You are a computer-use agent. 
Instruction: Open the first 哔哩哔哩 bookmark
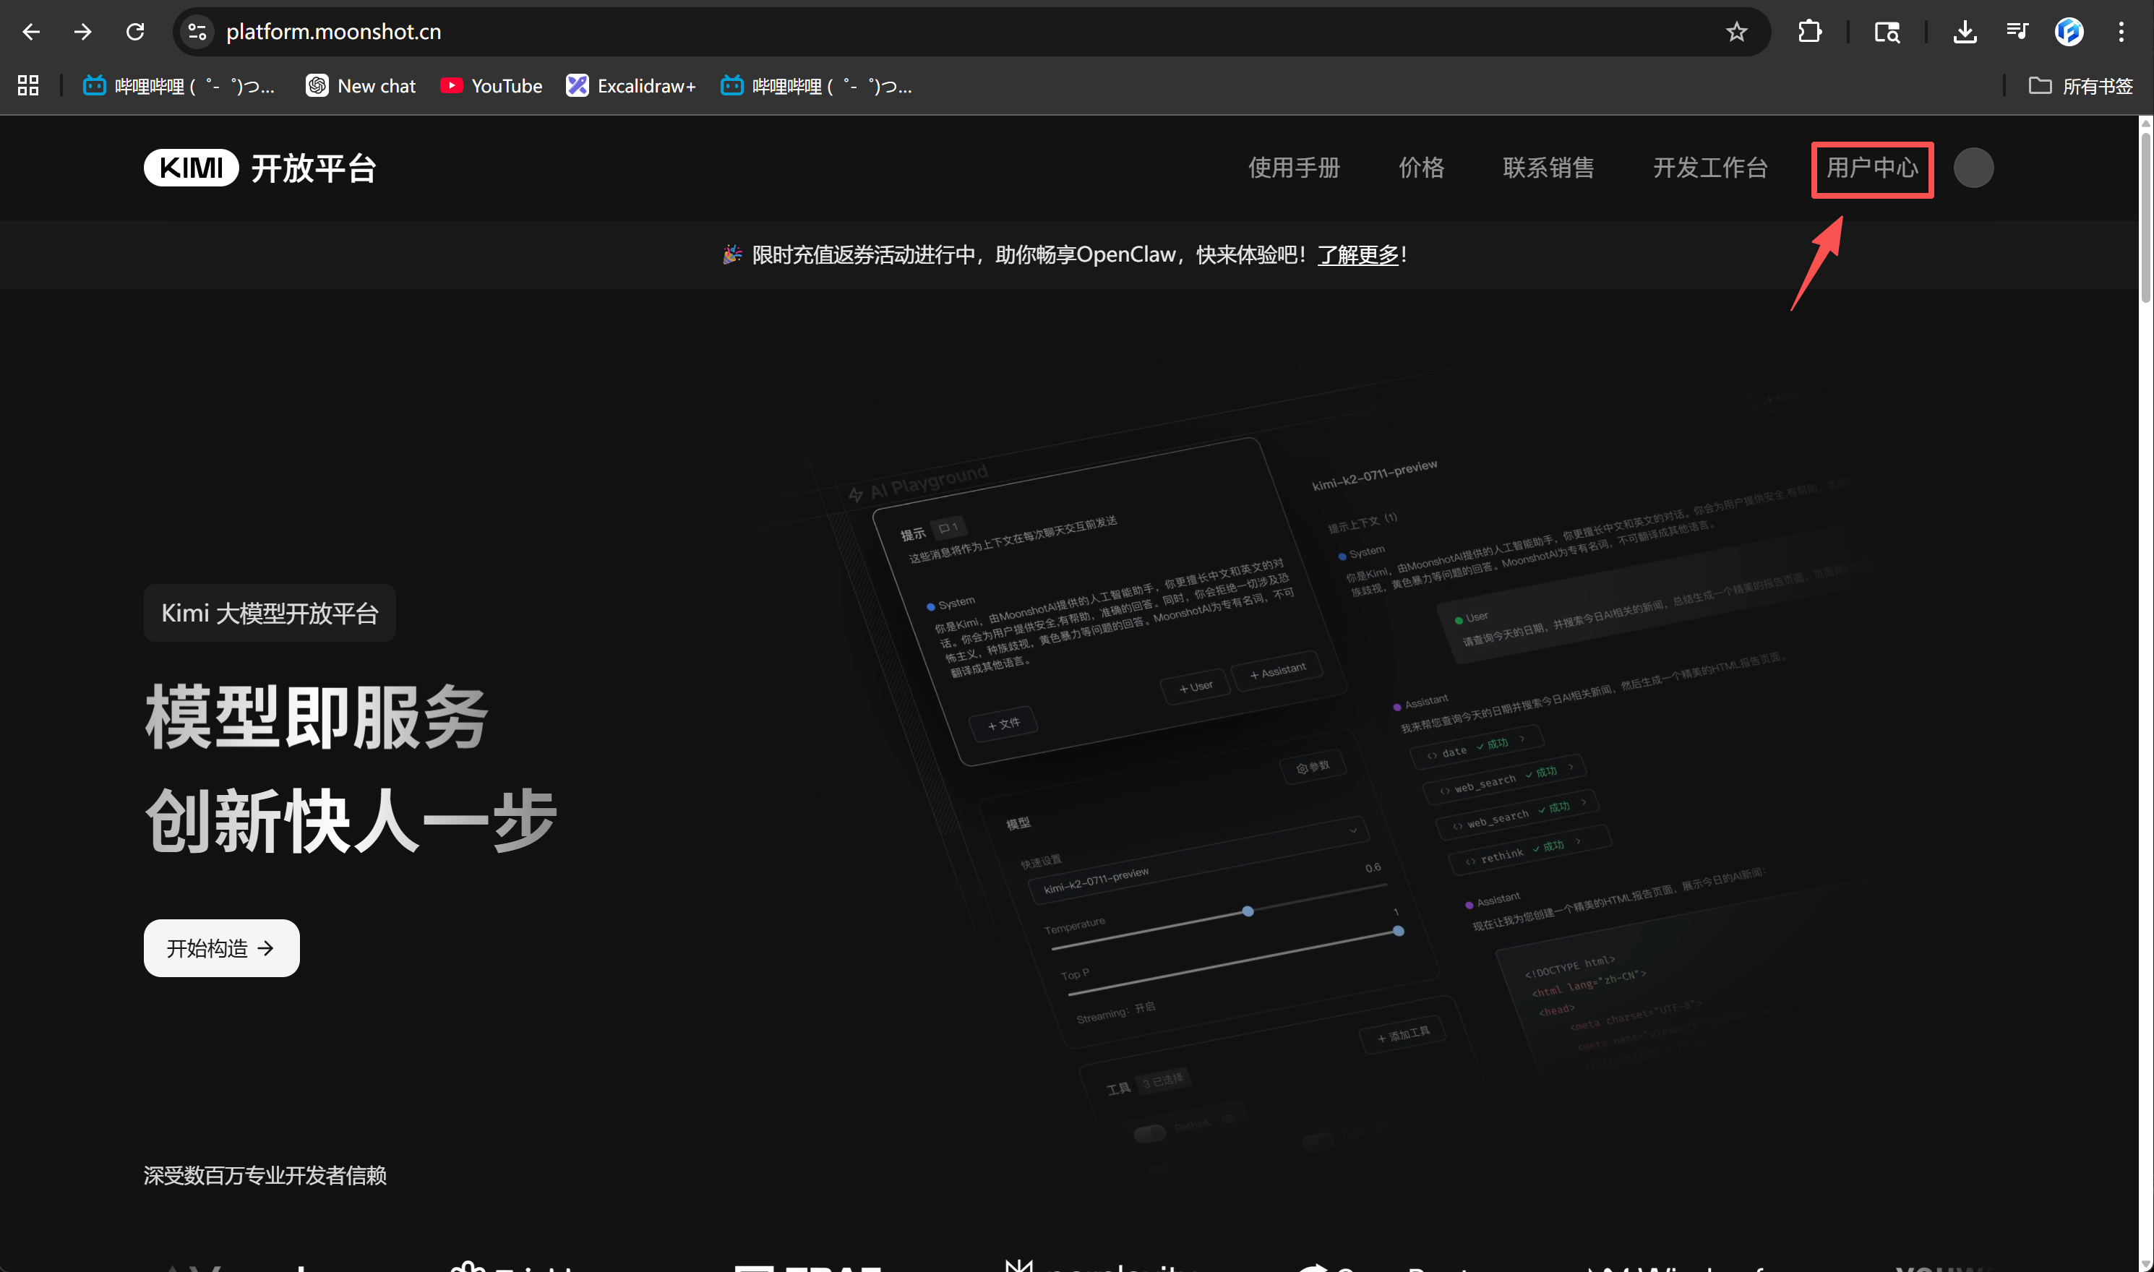179,86
